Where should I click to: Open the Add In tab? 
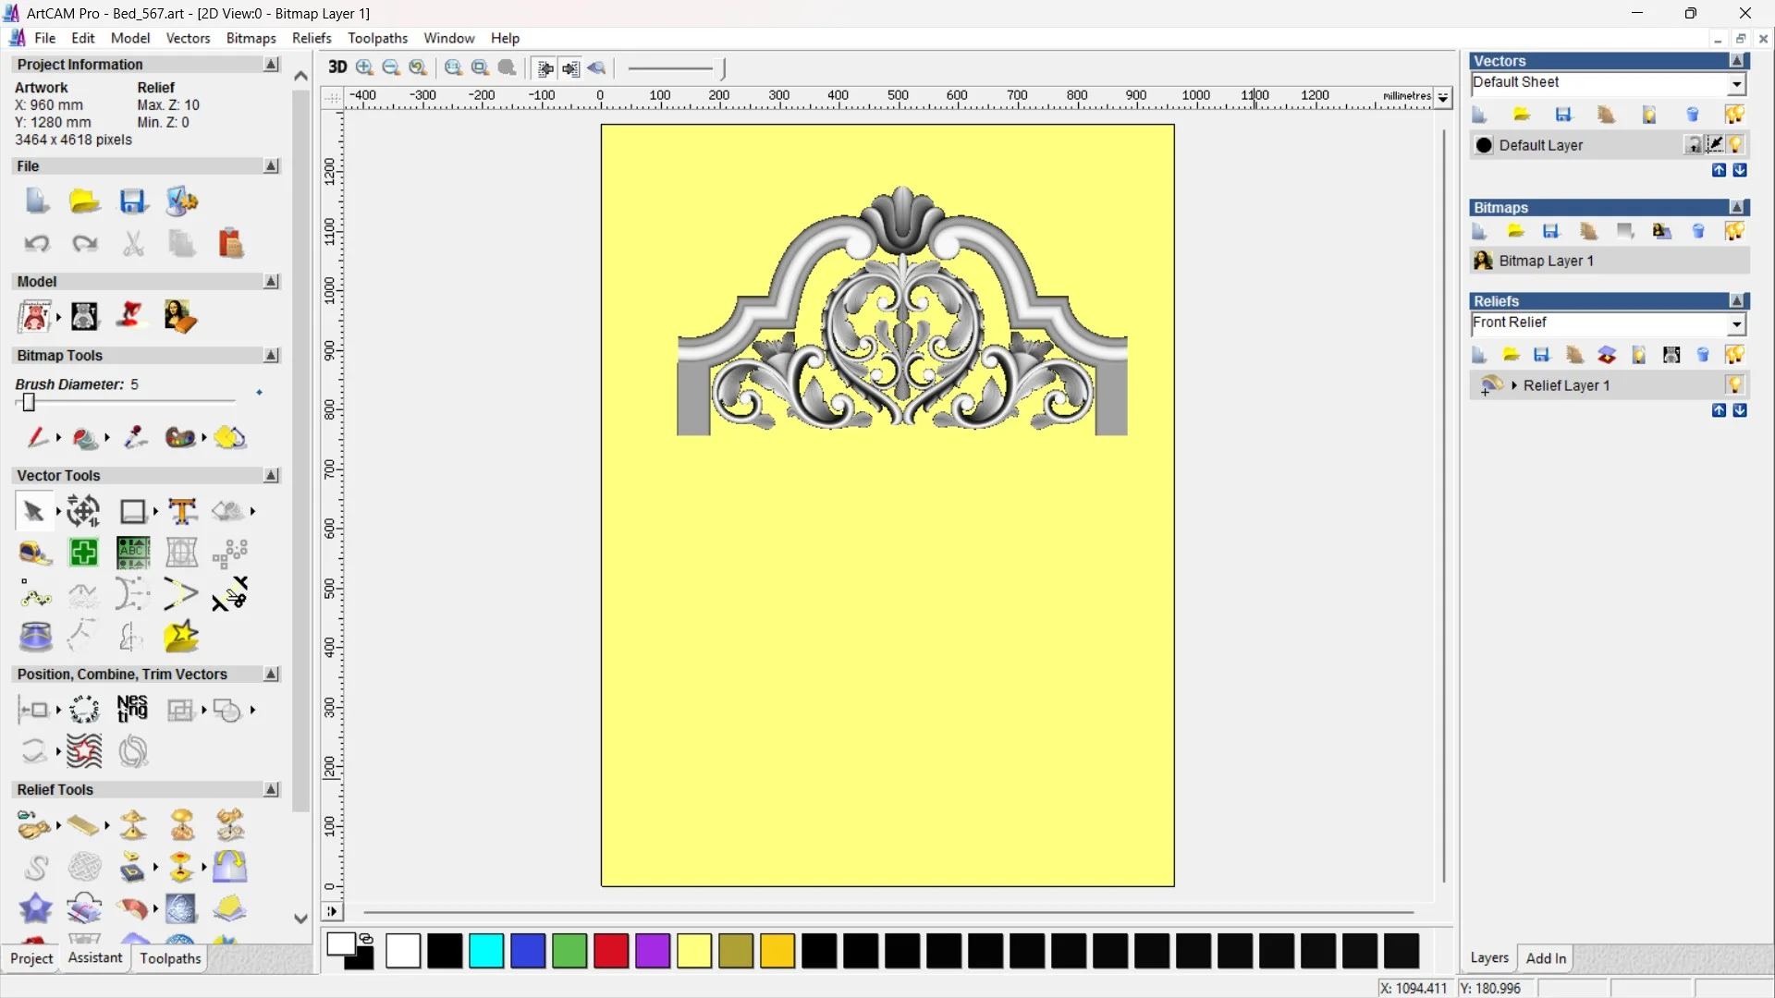[x=1546, y=958]
